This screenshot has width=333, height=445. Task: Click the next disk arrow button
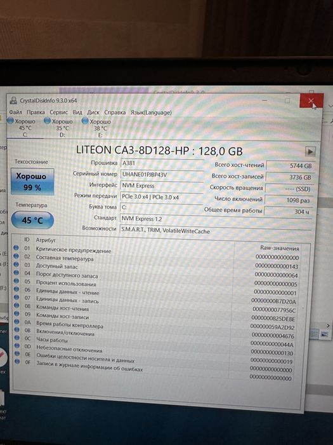pos(310,151)
